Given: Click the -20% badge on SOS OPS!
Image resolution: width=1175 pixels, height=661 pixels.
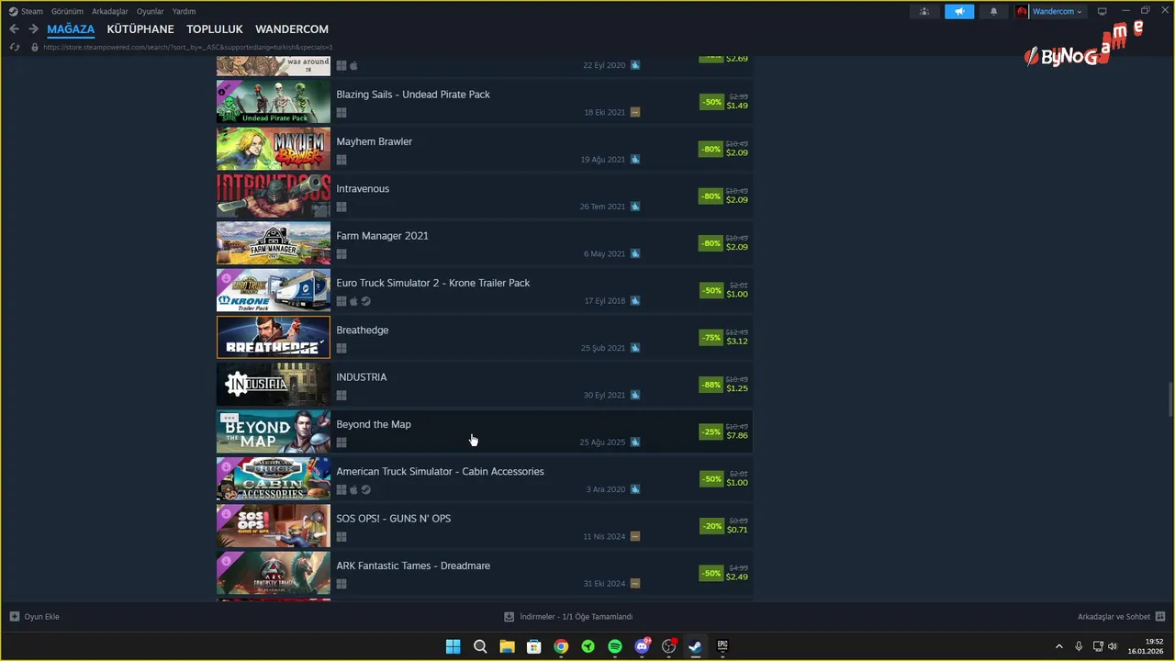Looking at the screenshot, I should (711, 526).
